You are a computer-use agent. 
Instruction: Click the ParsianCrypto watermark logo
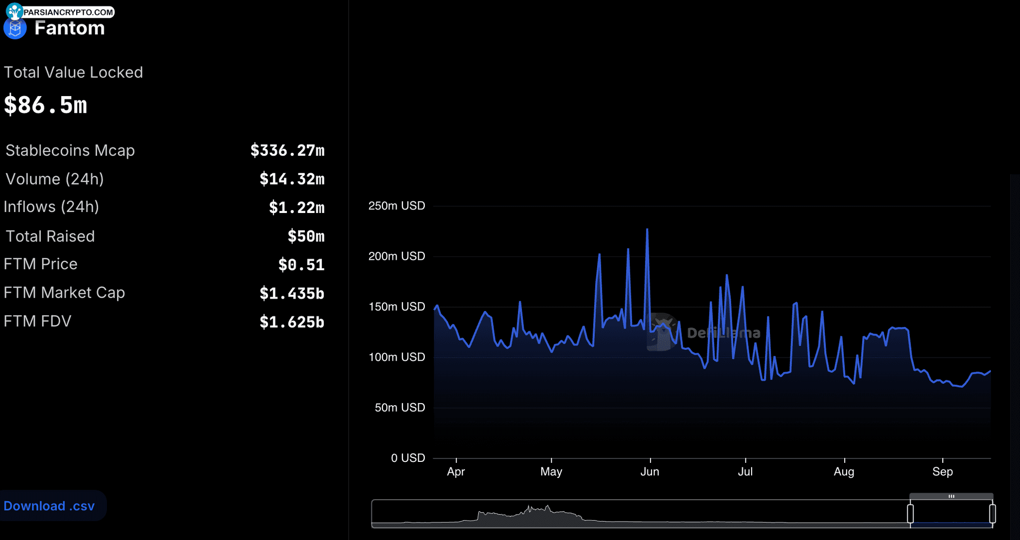[14, 10]
